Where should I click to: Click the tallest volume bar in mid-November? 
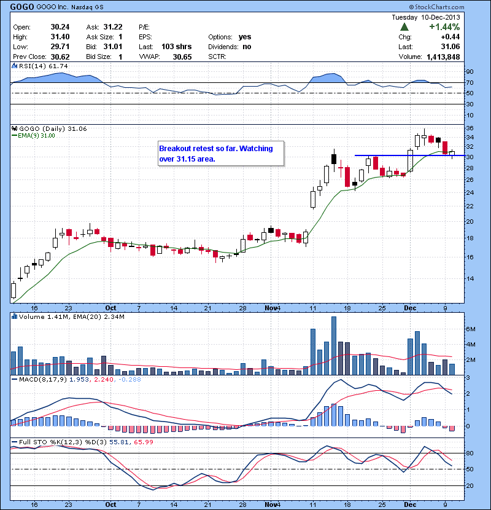pyautogui.click(x=334, y=346)
